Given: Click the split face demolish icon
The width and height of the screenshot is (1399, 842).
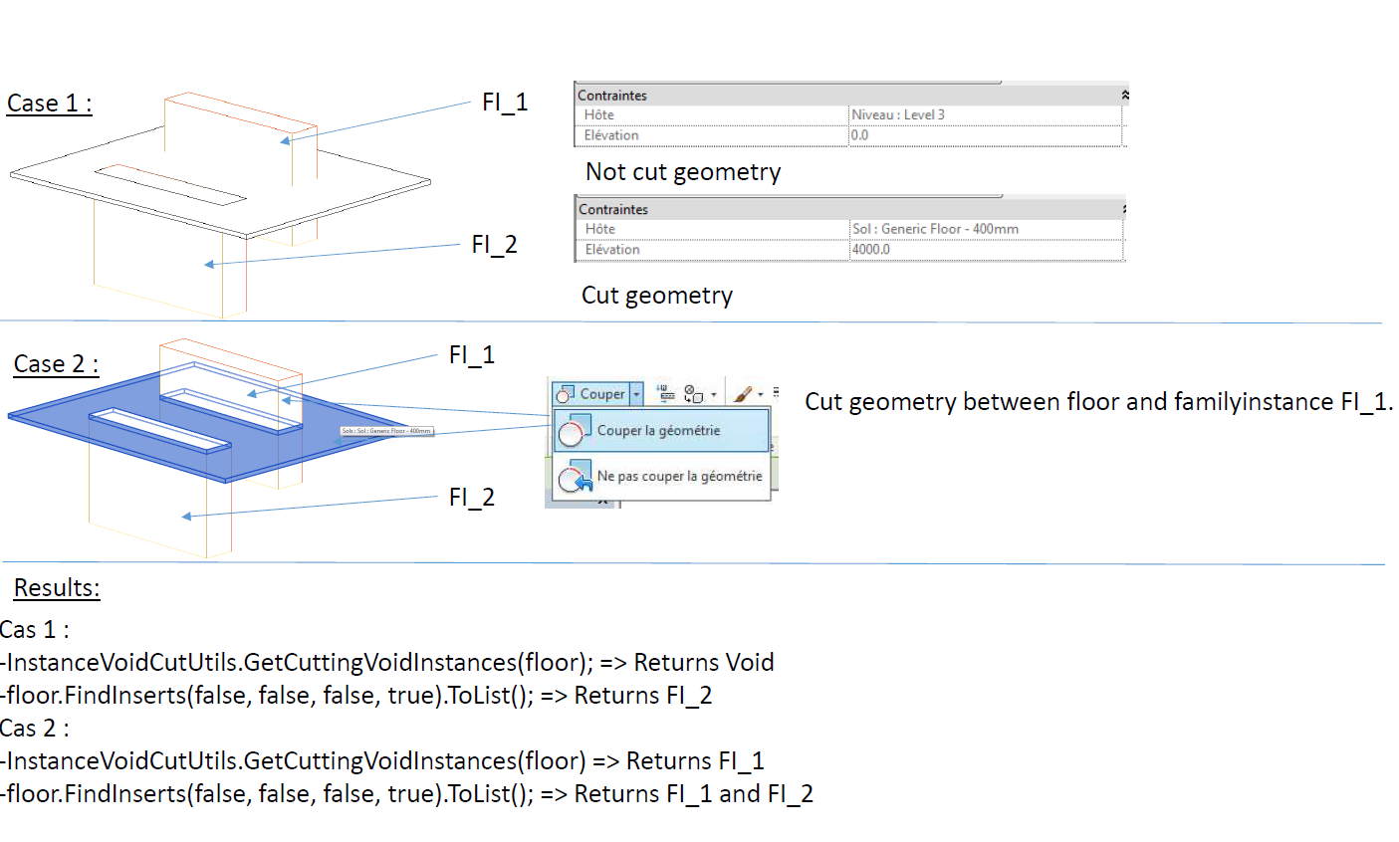Looking at the screenshot, I should click(x=694, y=394).
